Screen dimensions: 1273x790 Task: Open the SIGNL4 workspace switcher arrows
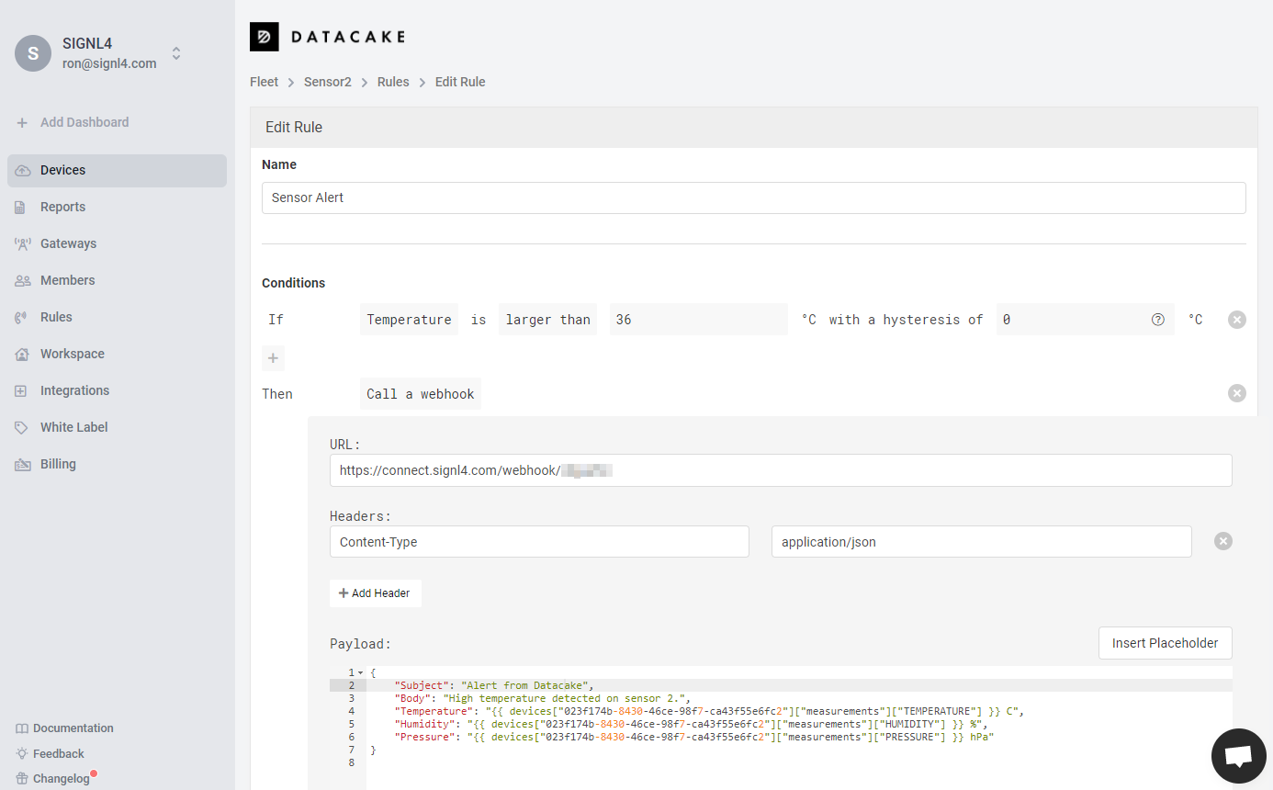tap(176, 53)
